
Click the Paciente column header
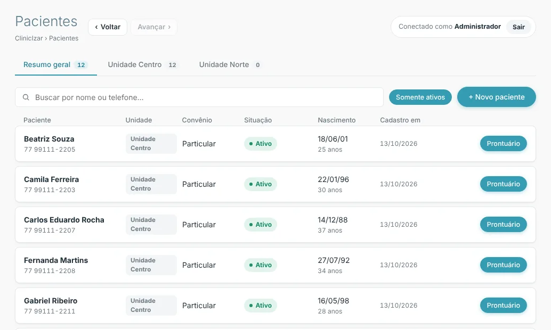(37, 120)
